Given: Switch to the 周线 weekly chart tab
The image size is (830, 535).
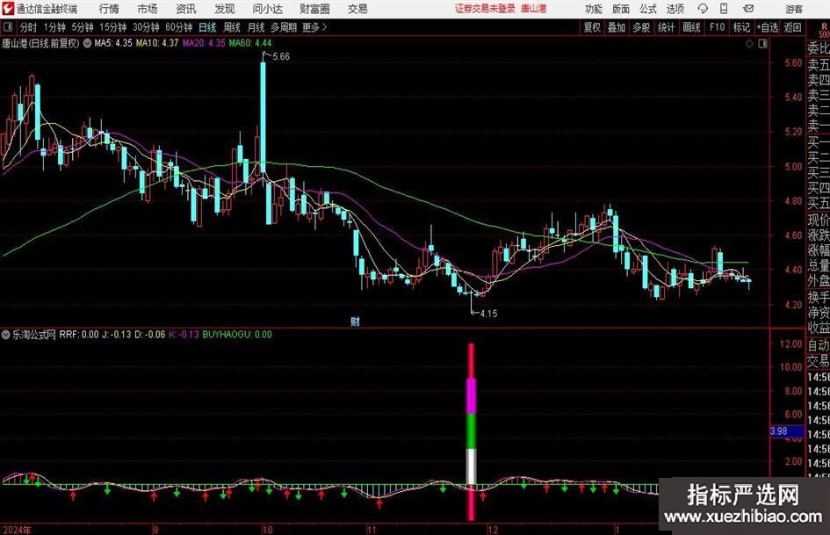Looking at the screenshot, I should click(232, 27).
